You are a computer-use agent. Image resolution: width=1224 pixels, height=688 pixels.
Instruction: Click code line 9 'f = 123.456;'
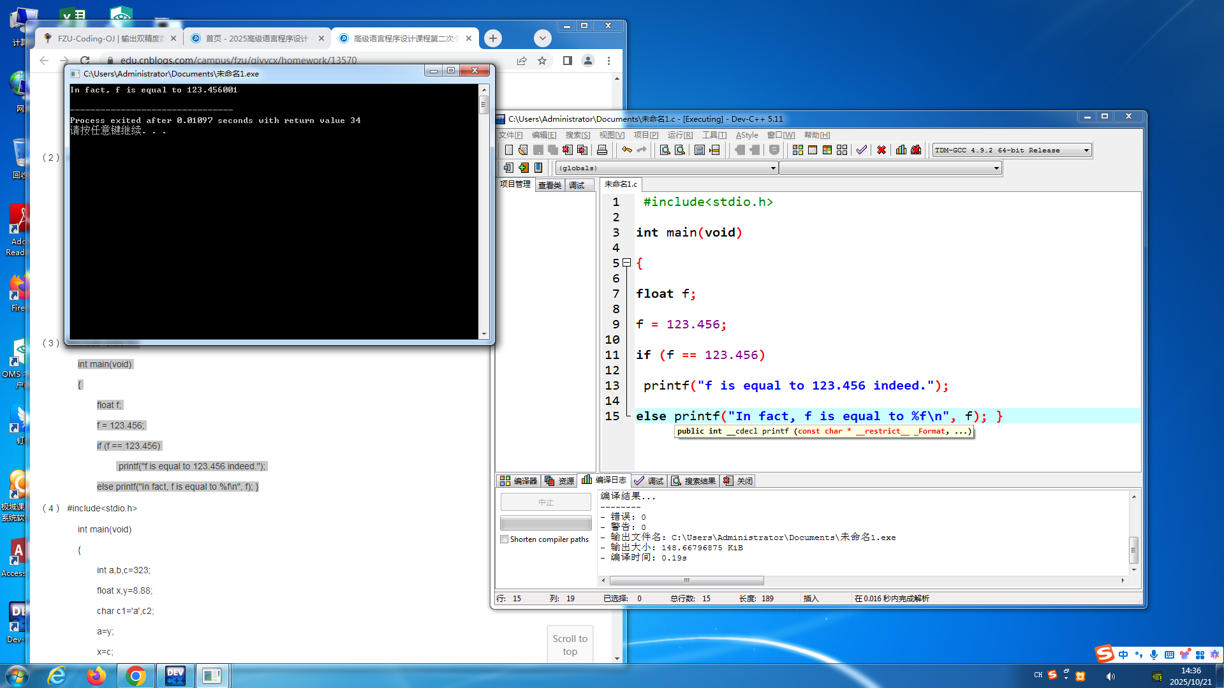click(681, 325)
